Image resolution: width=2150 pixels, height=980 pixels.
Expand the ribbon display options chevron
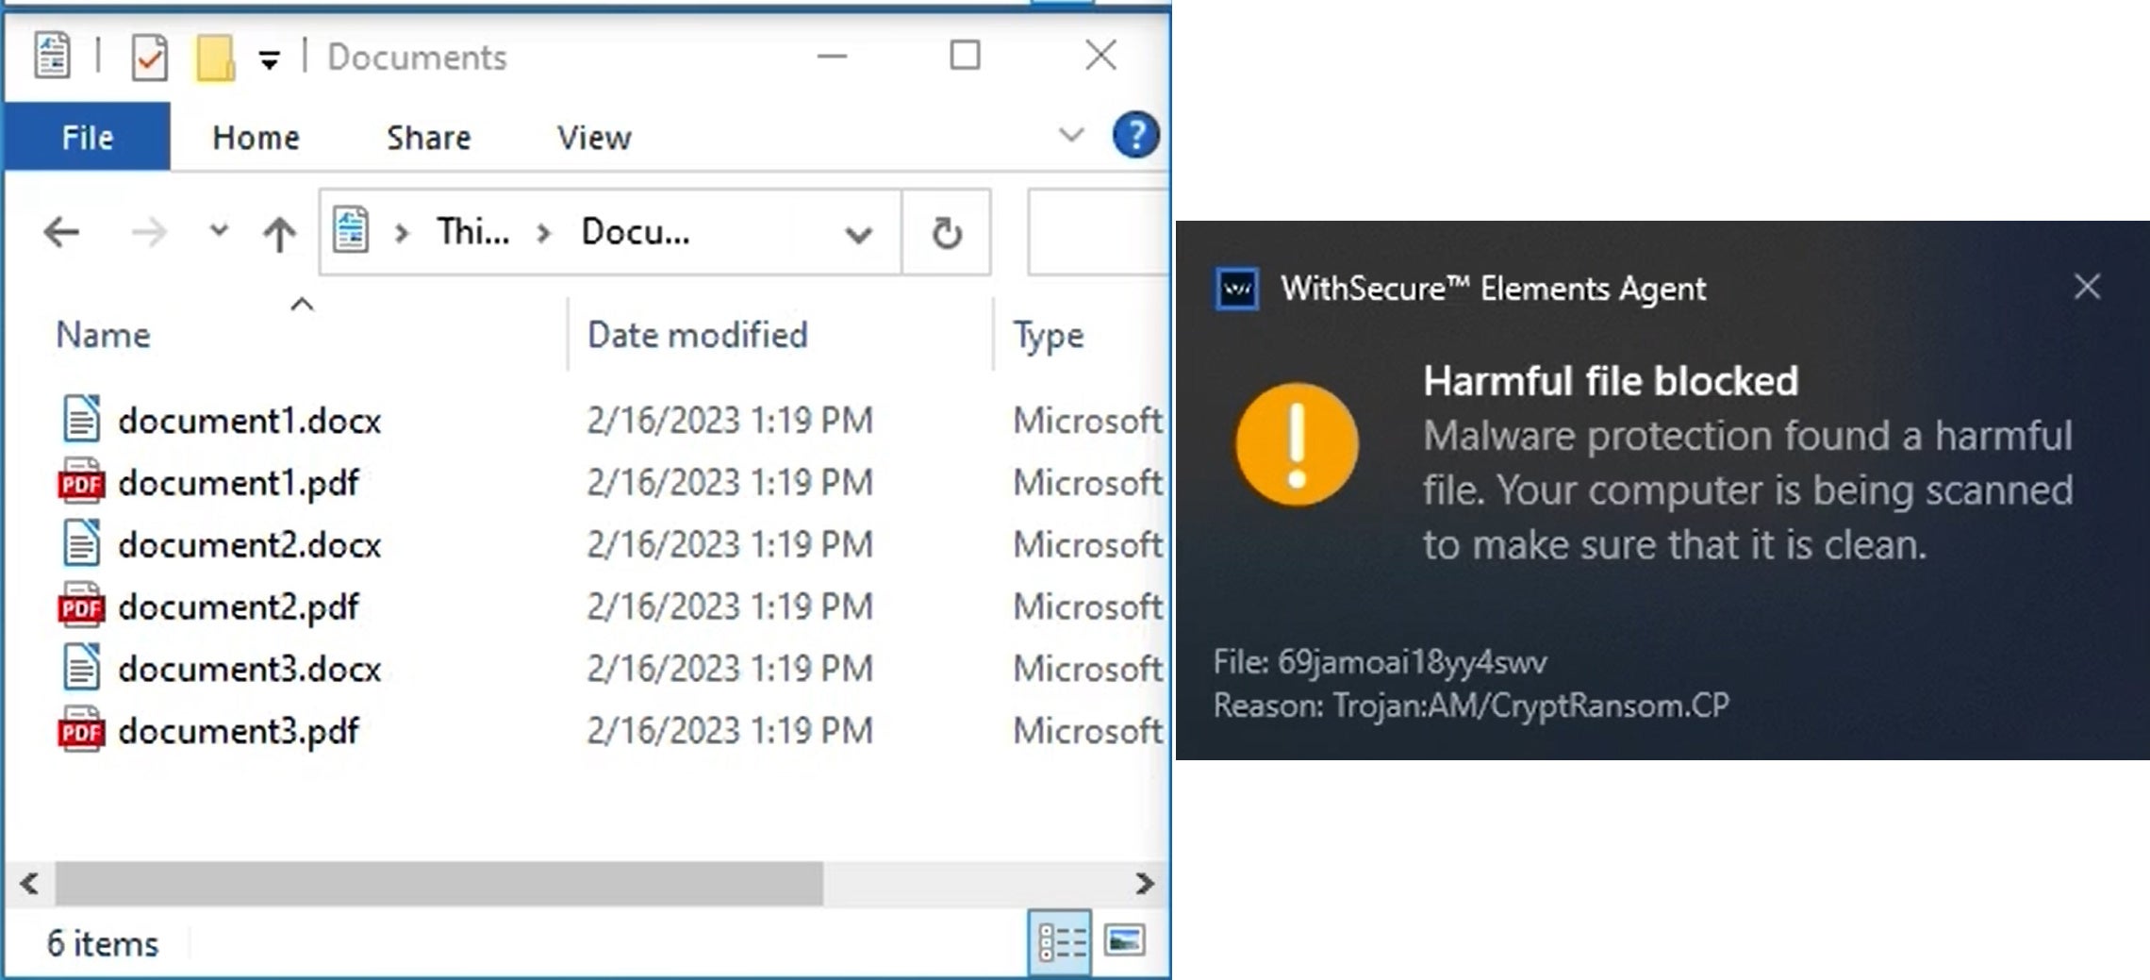1070,135
